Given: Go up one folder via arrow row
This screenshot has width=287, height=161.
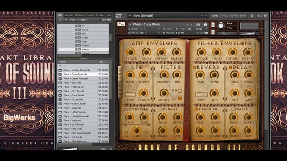Looking at the screenshot, I should [x=83, y=66].
